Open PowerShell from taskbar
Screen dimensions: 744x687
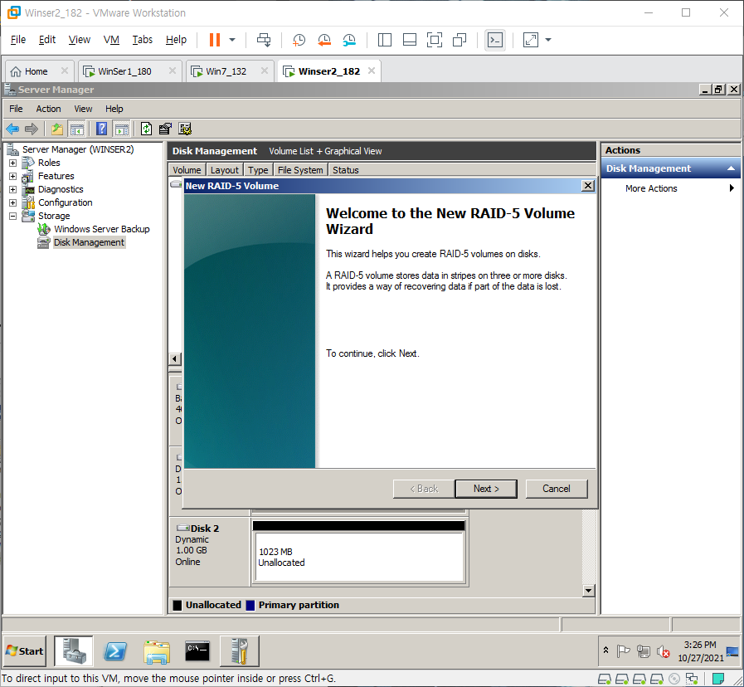pyautogui.click(x=115, y=651)
